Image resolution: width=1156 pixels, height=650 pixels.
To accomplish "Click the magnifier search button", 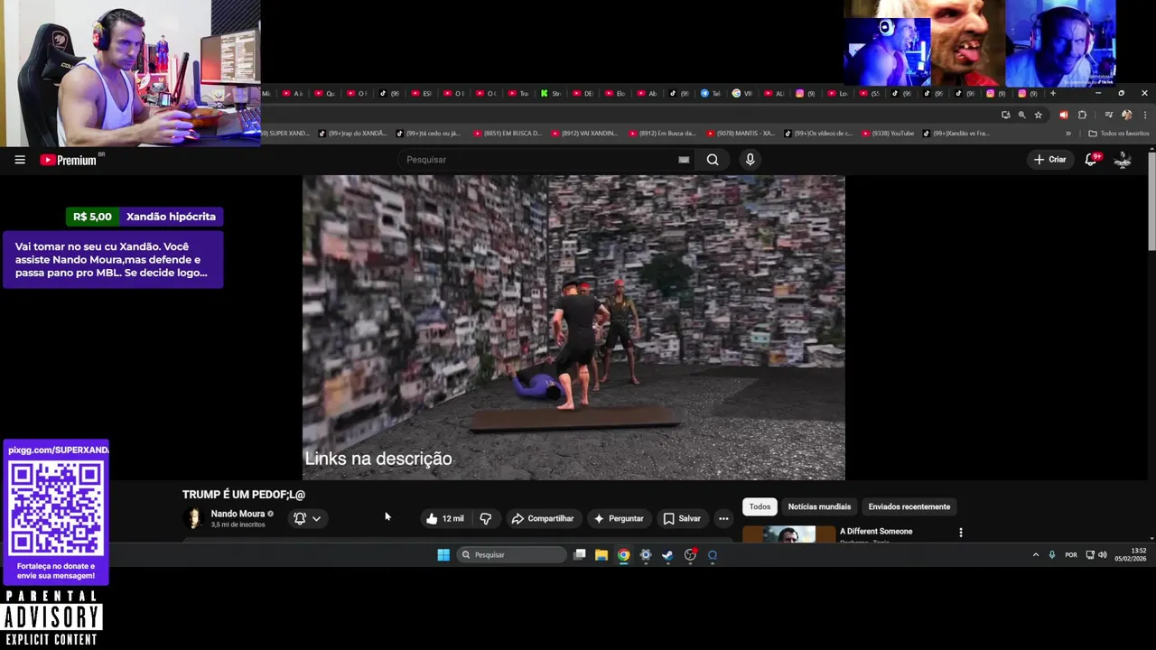I will coord(713,160).
